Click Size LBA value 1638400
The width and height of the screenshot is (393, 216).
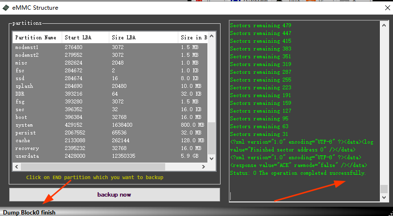tap(122, 125)
